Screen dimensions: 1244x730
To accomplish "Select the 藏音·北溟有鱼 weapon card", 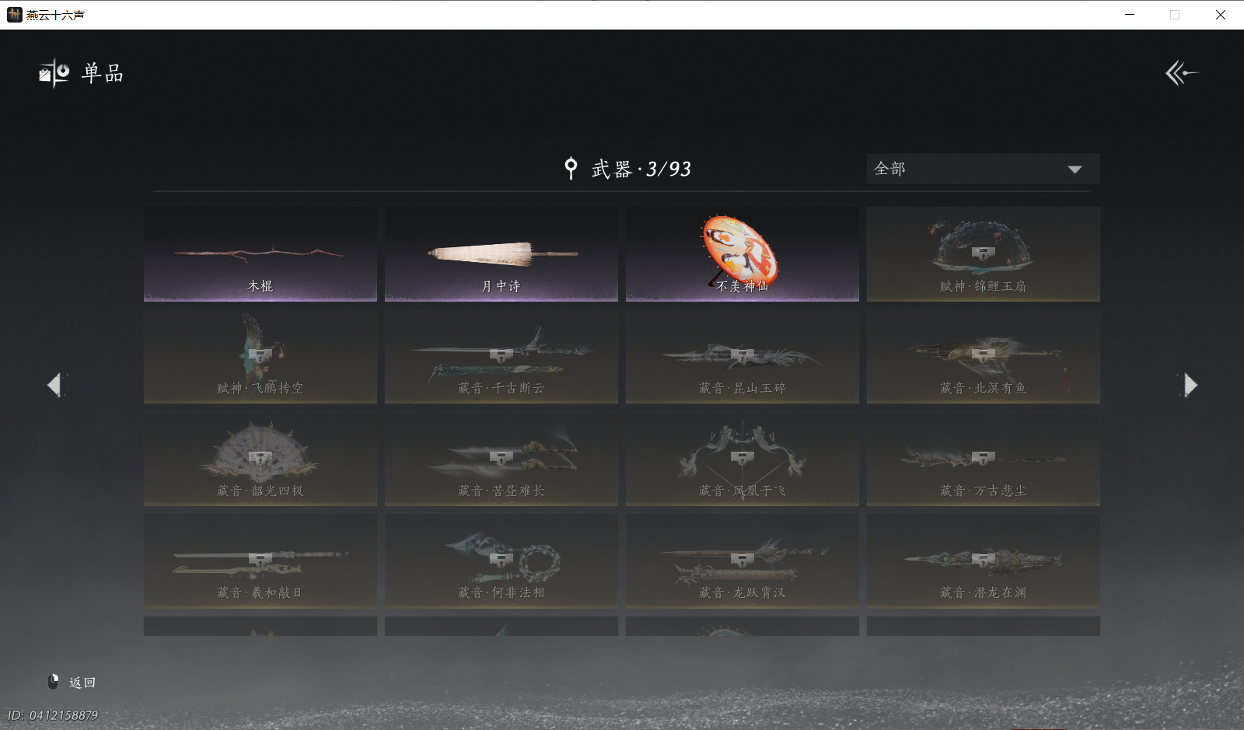I will click(x=984, y=356).
